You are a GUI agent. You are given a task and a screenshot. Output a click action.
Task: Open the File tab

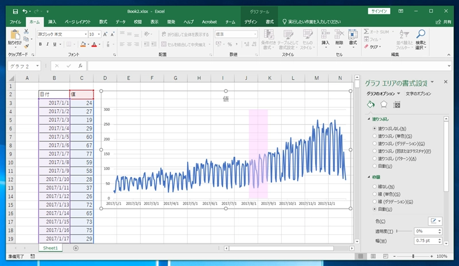[x=15, y=22]
